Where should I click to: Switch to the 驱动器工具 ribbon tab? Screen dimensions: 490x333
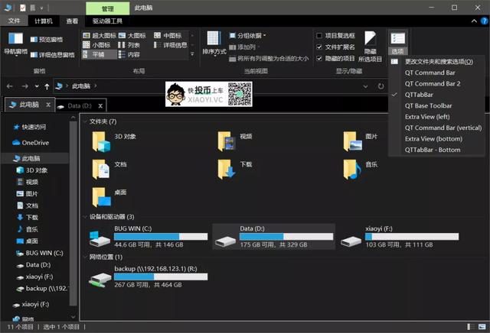point(107,21)
